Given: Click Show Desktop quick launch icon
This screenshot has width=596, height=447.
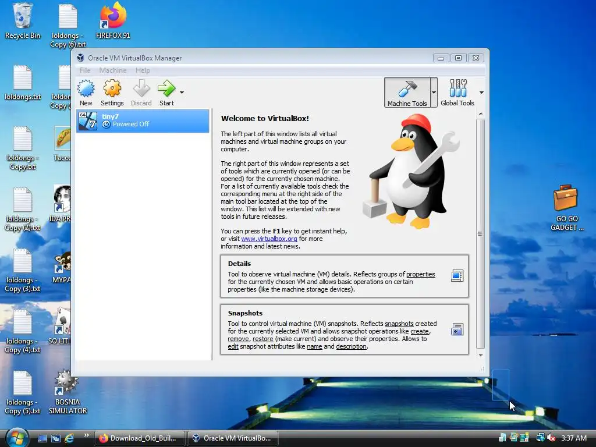Looking at the screenshot, I should click(x=42, y=438).
